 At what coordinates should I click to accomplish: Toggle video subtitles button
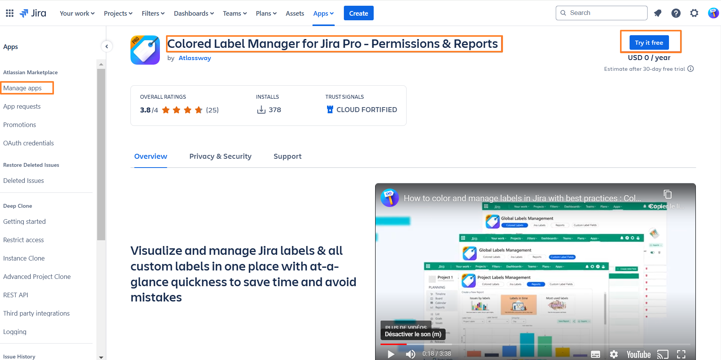(x=595, y=354)
